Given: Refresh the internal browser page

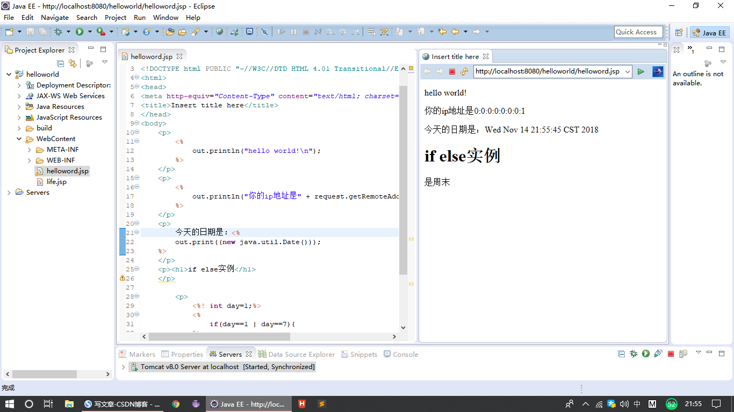Looking at the screenshot, I should (x=464, y=71).
